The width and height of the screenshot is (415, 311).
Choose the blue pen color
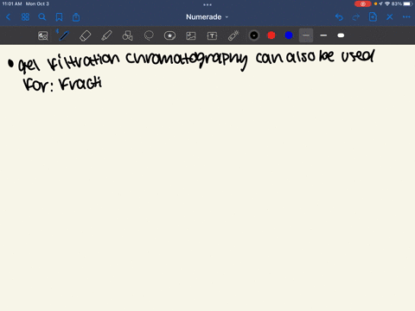[x=289, y=35]
